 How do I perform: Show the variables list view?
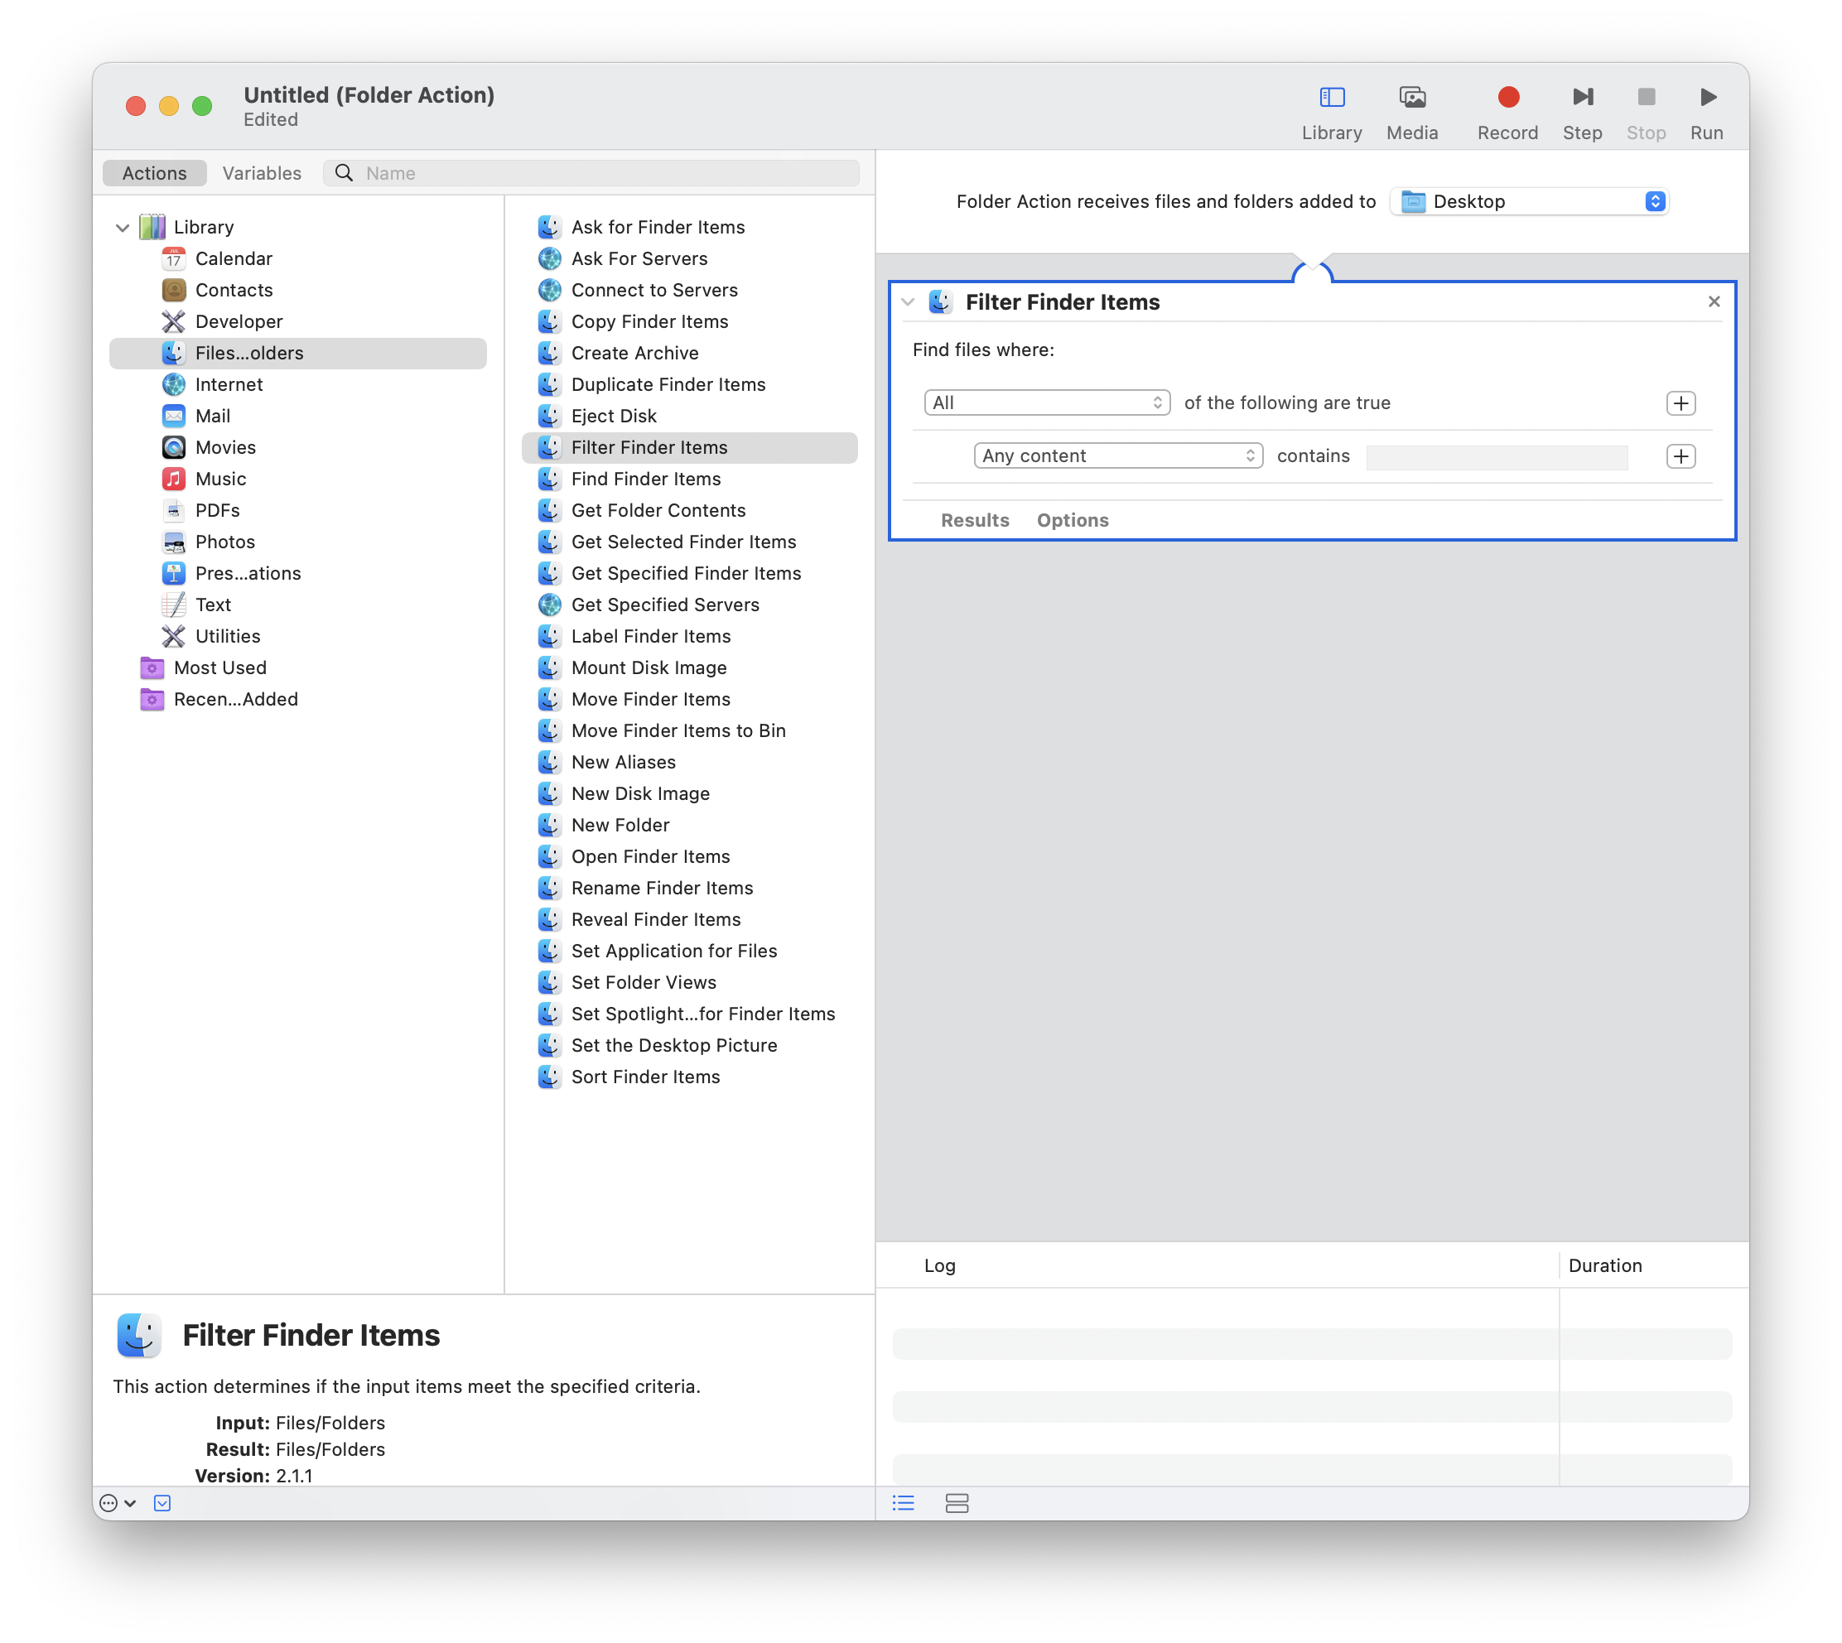[x=957, y=1502]
